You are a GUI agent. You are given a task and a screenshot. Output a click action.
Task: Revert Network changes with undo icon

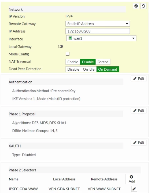(x=143, y=6)
